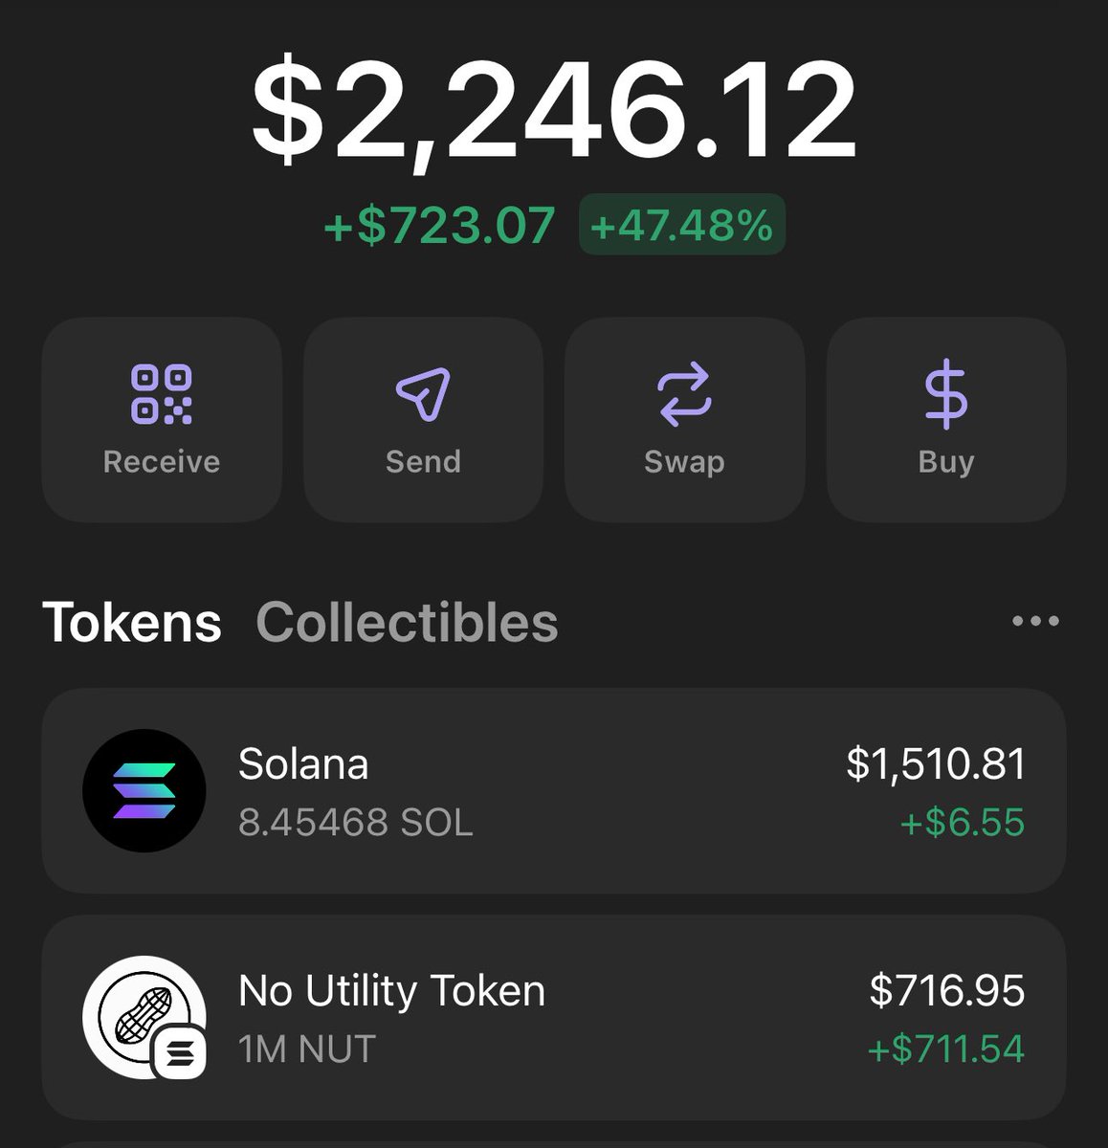Screen dimensions: 1108x1148
Task: Toggle the +47.48% percentage change badge
Action: pyautogui.click(x=682, y=225)
